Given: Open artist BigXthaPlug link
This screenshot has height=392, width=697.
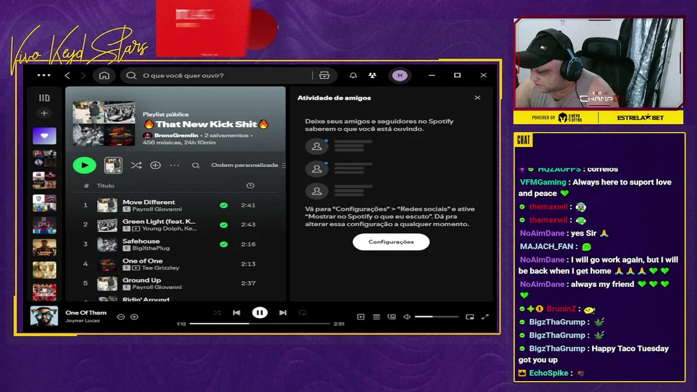Looking at the screenshot, I should [151, 248].
